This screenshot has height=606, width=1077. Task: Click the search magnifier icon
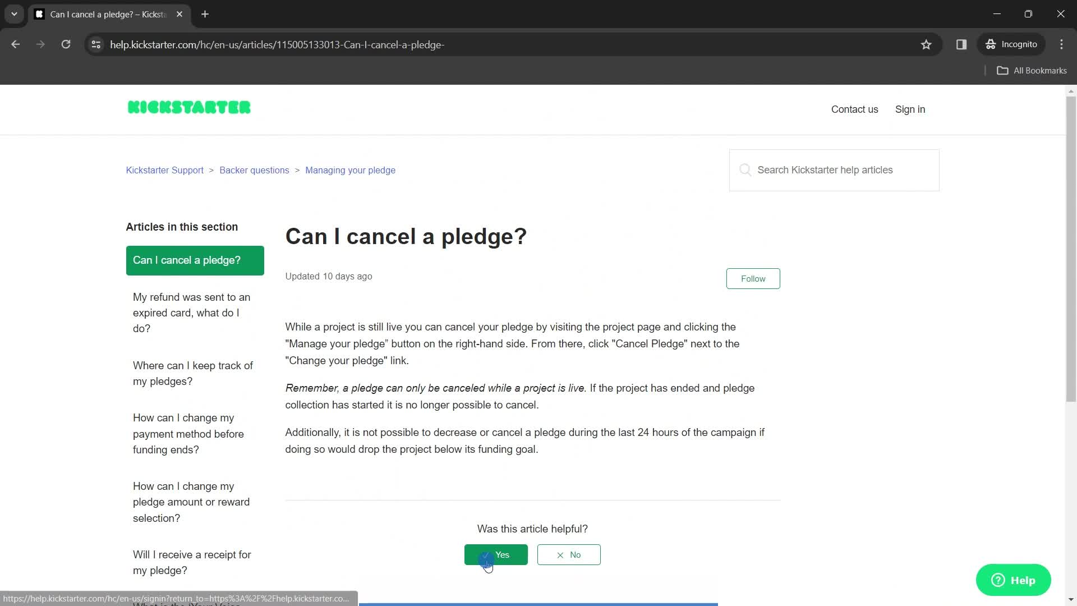(745, 169)
